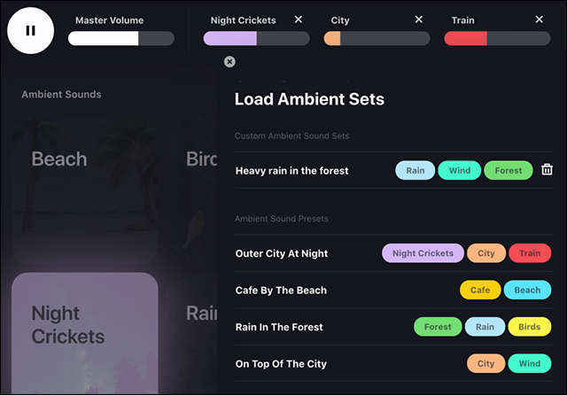Load the On Top Of The City preset
Screen dimensions: 567x395
(x=281, y=363)
